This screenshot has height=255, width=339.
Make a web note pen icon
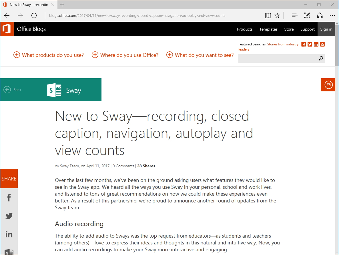click(307, 15)
